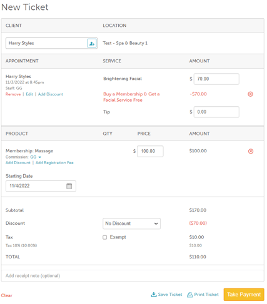Delete the Membership: Massage product row

click(251, 151)
